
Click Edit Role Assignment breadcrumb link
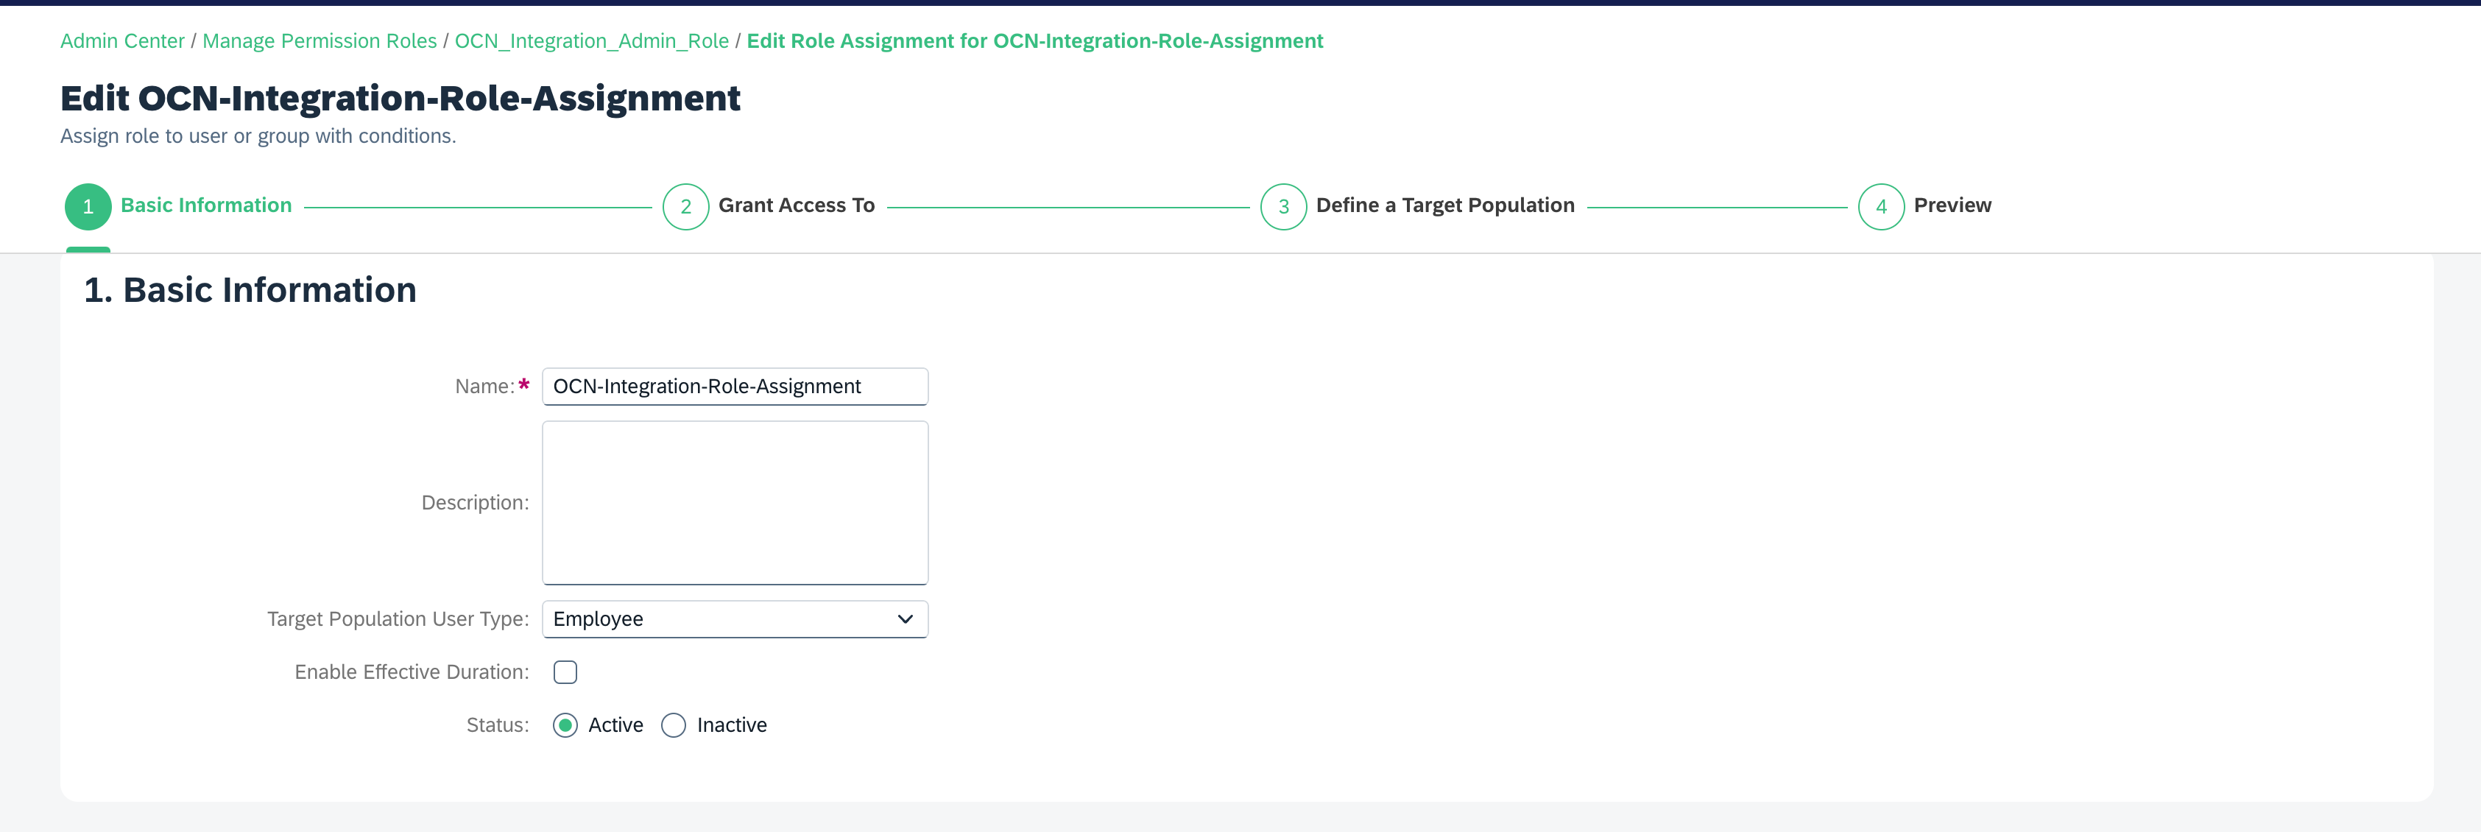click(1034, 41)
